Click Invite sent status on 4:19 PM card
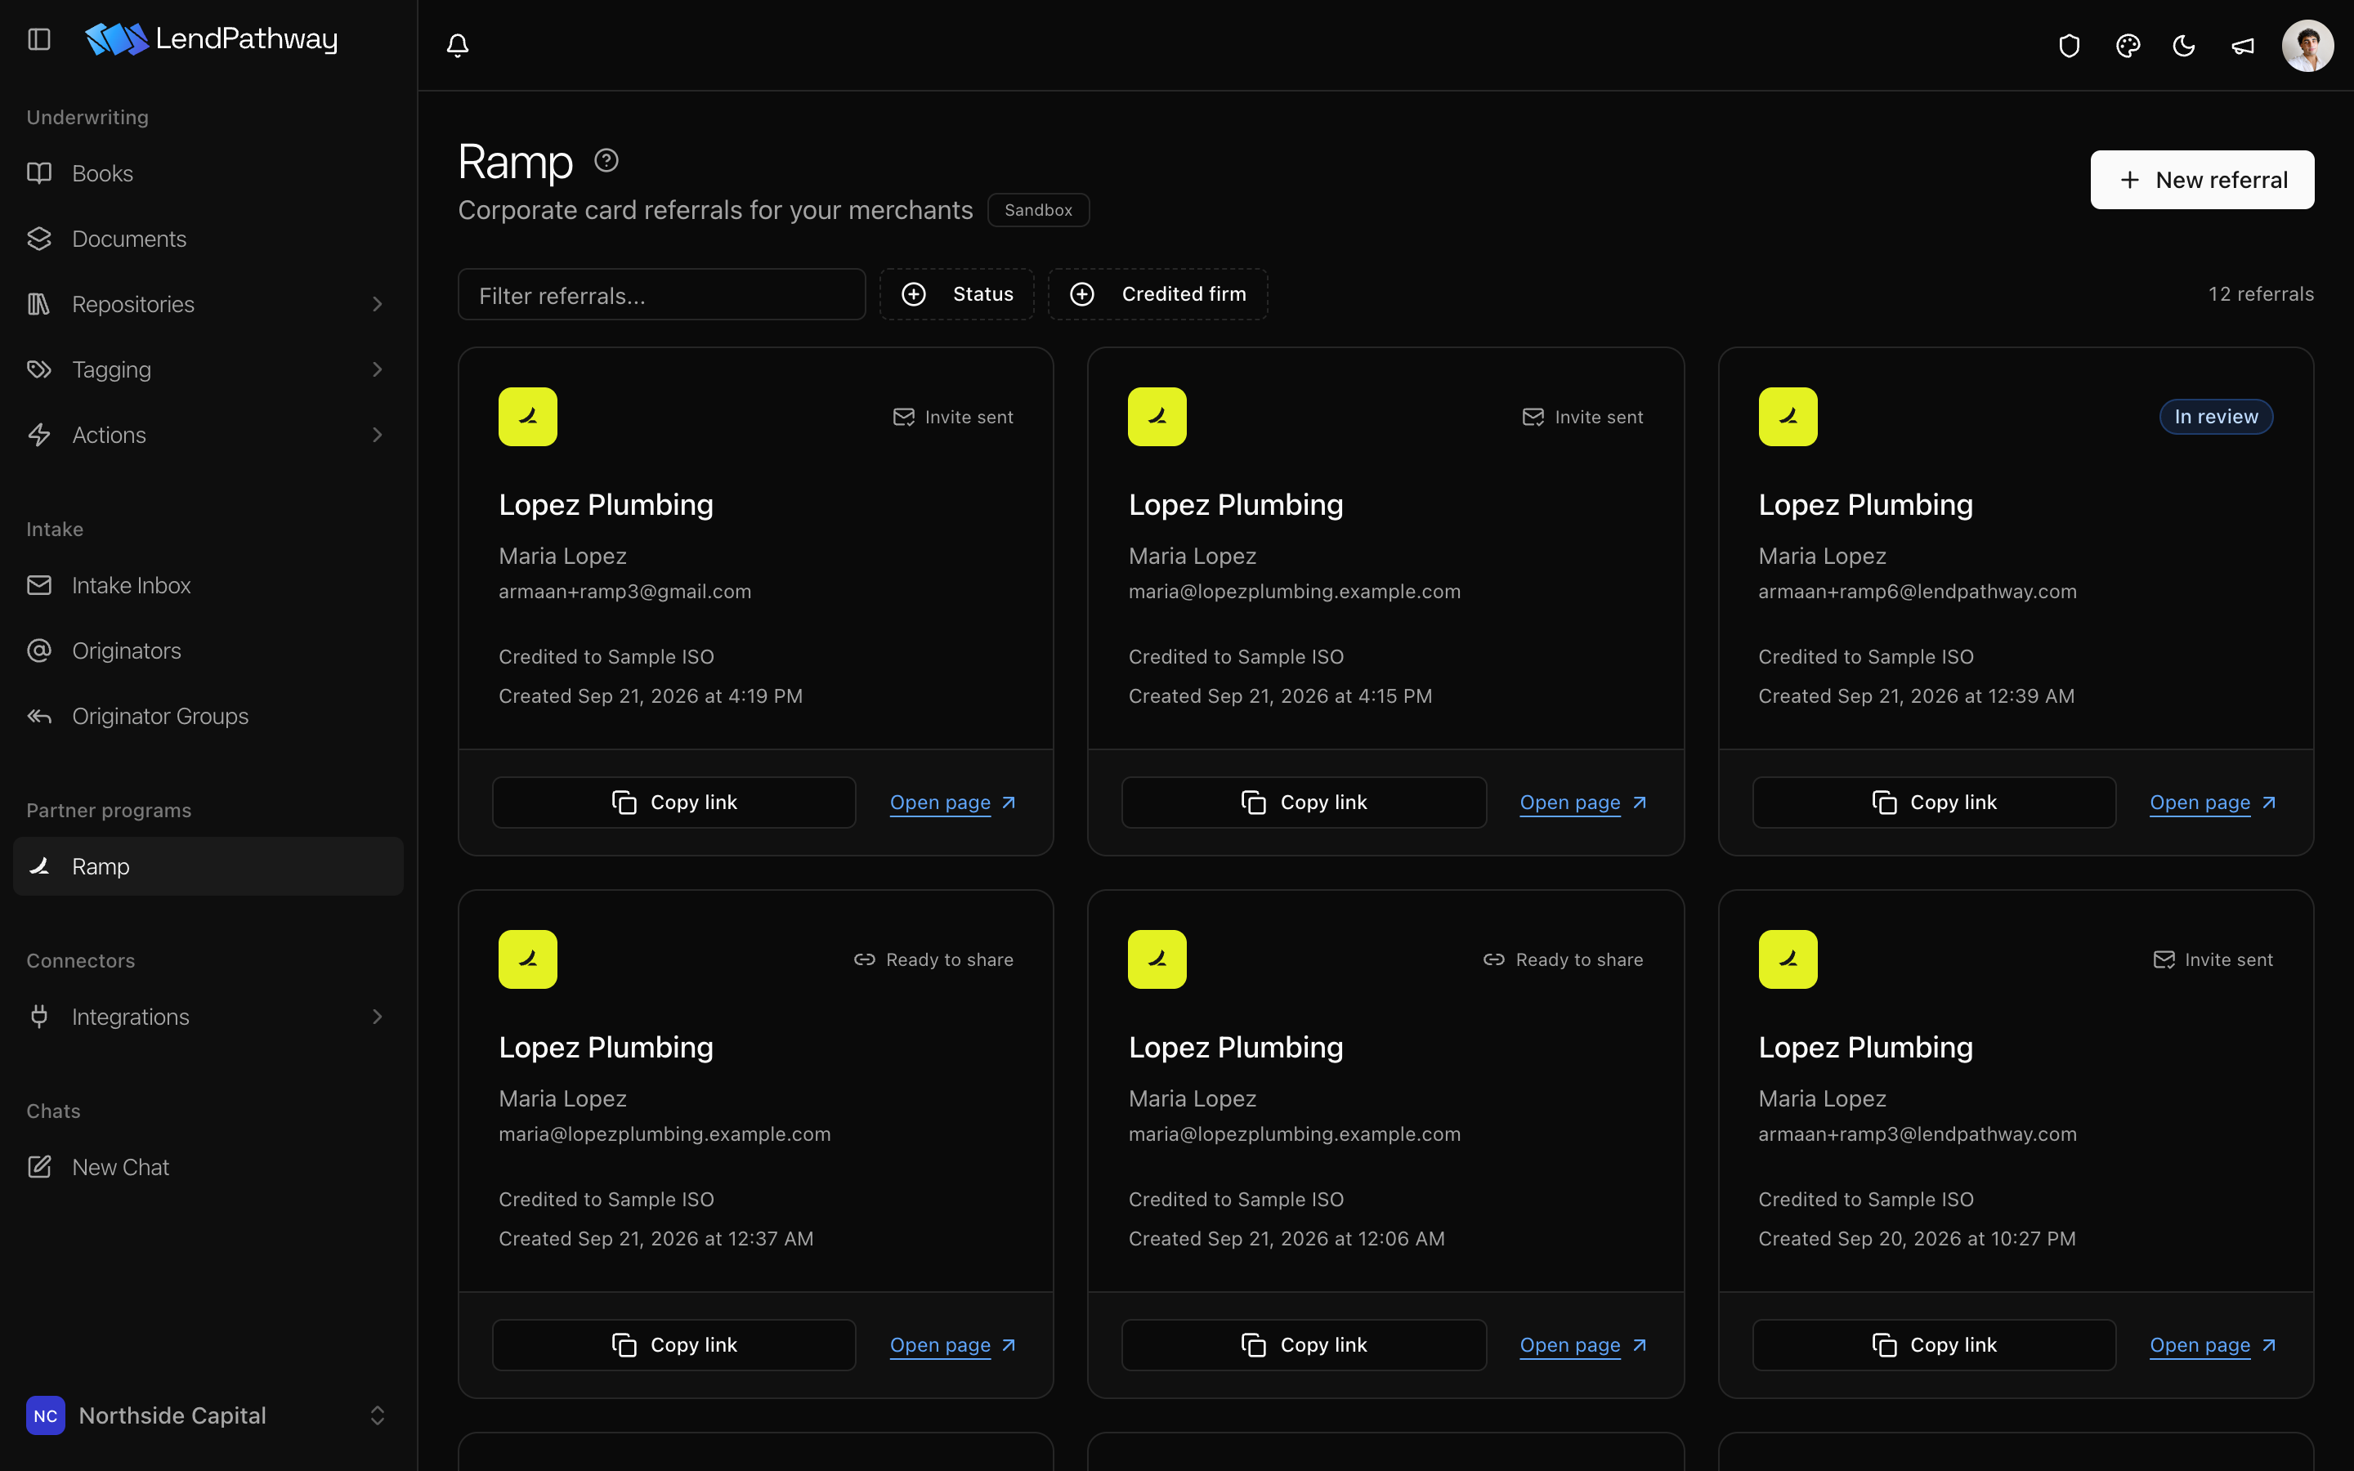The height and width of the screenshot is (1471, 2354). tap(953, 418)
